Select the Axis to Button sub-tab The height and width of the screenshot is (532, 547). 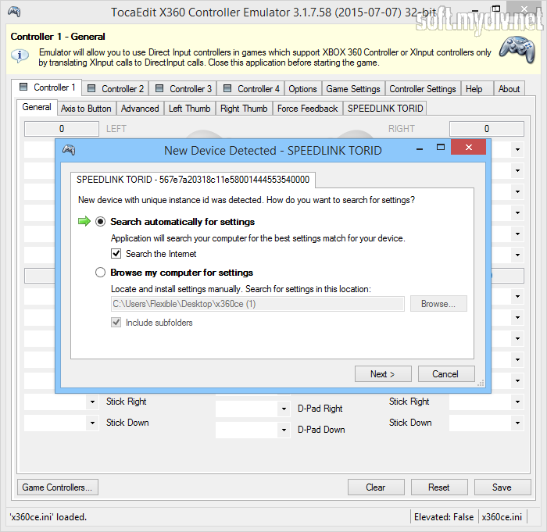pos(86,109)
